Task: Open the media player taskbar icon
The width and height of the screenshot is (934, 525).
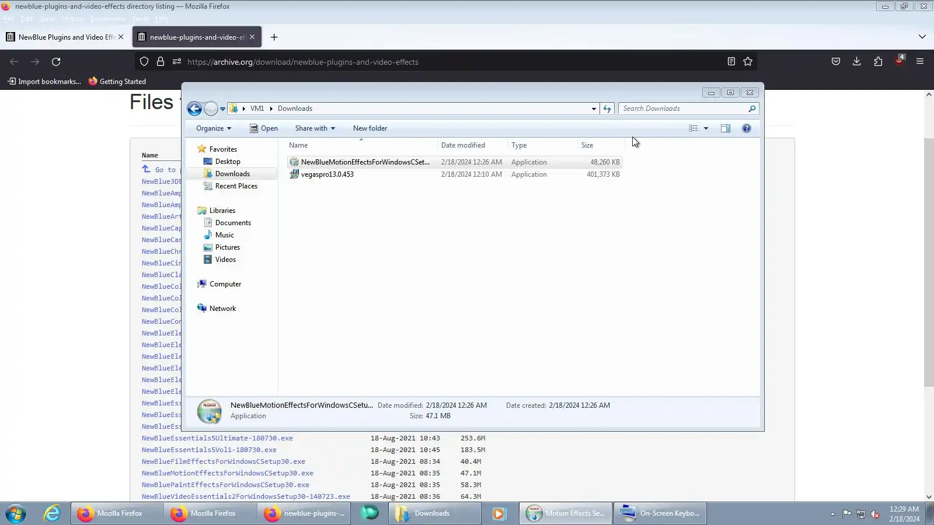Action: pyautogui.click(x=499, y=513)
